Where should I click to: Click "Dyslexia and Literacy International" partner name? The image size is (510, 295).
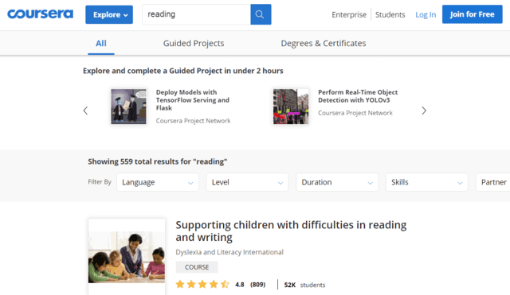(229, 252)
